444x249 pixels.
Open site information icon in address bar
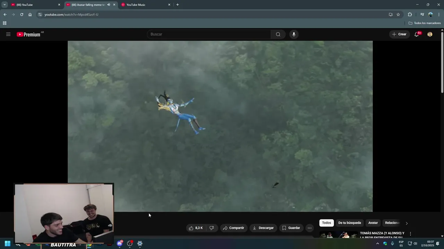pos(40,15)
